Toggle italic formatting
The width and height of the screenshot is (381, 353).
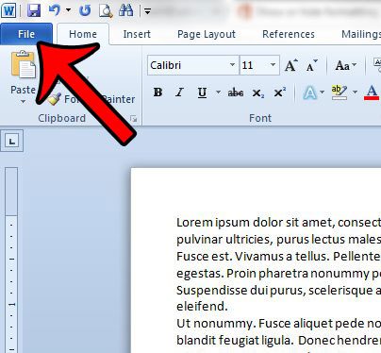click(179, 92)
